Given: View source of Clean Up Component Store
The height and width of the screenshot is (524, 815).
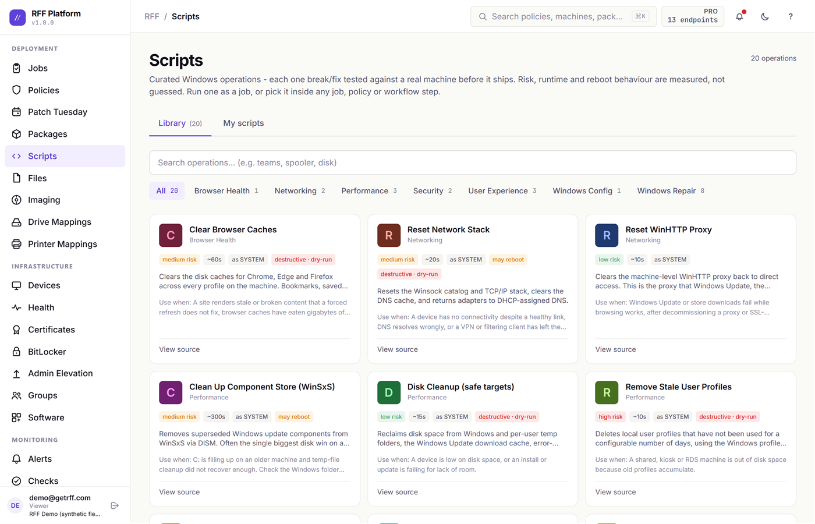Looking at the screenshot, I should (179, 492).
